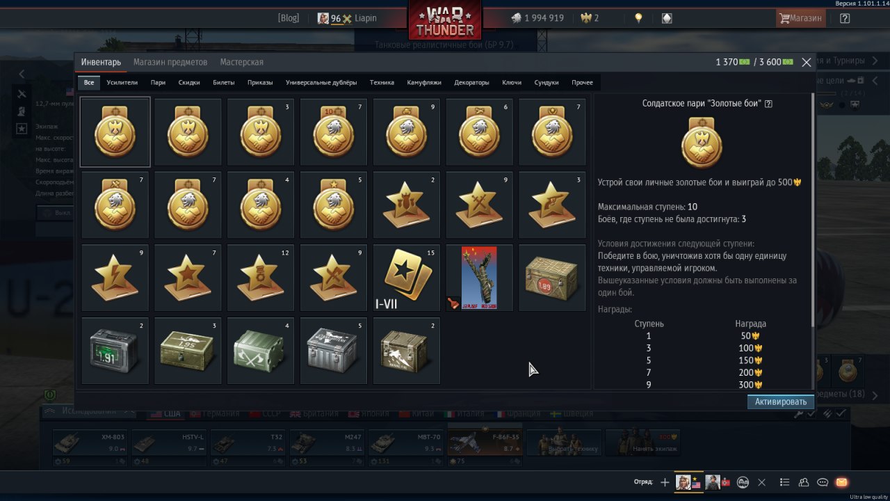
Task: Select the 1.95 green crate item
Action: (x=188, y=351)
